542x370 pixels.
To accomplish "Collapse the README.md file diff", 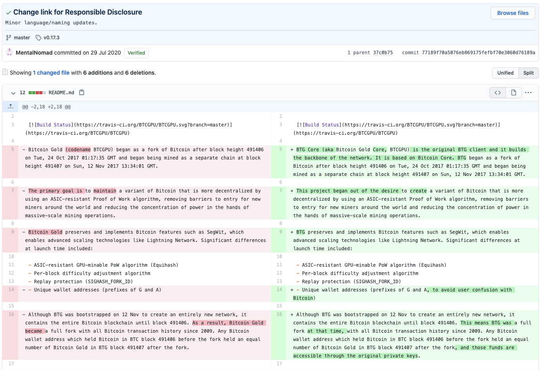I will click(x=13, y=93).
